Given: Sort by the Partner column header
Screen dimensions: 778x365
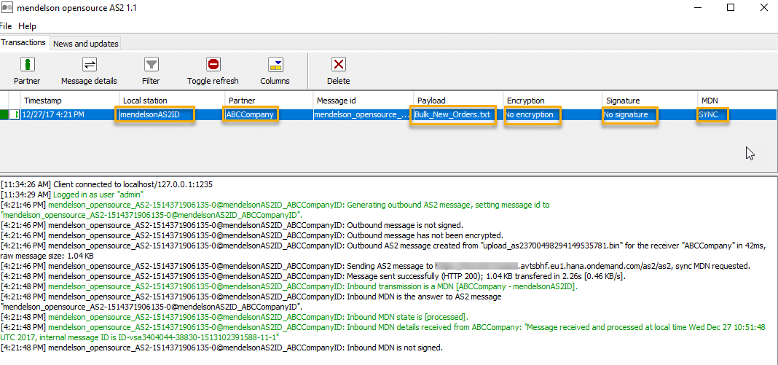Looking at the screenshot, I should (x=241, y=101).
